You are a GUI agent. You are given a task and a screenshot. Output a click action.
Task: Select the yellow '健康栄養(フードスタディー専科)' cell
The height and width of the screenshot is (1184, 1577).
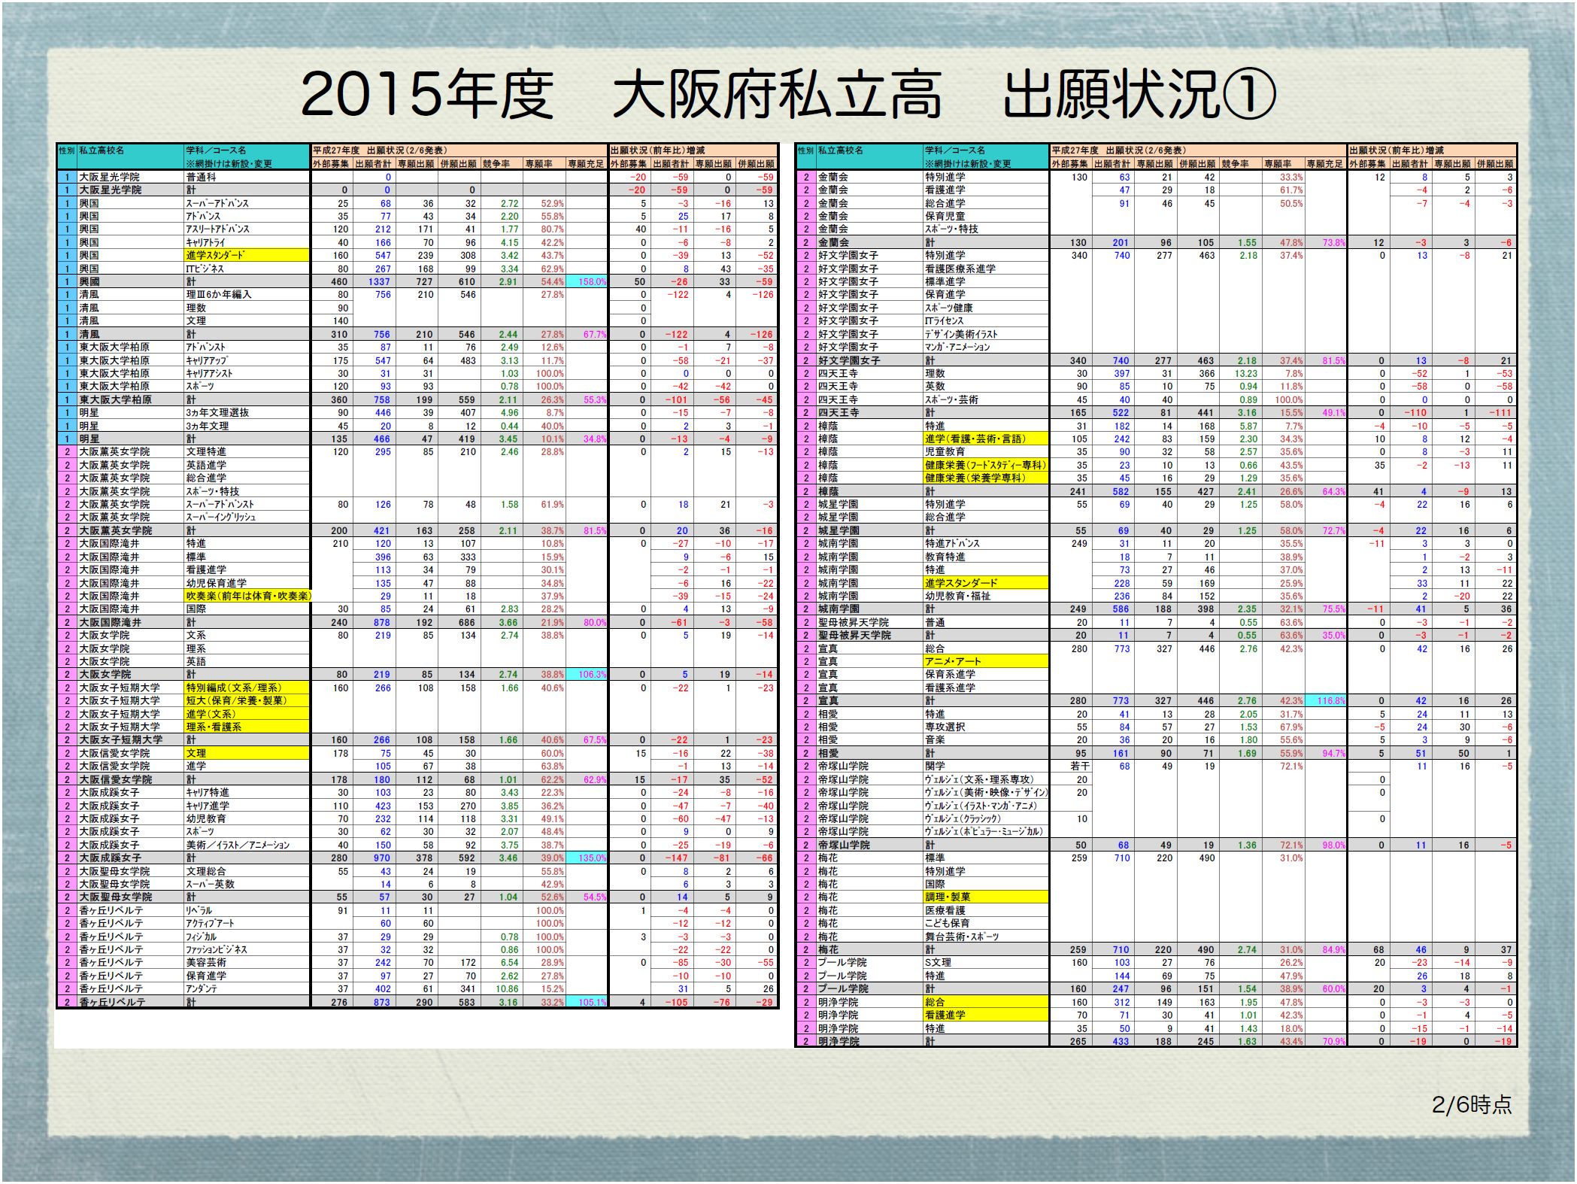[987, 465]
